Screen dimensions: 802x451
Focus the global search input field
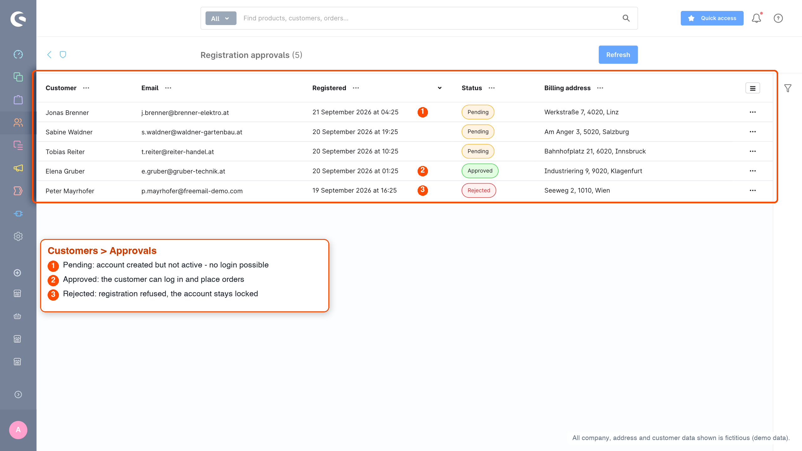(x=429, y=18)
